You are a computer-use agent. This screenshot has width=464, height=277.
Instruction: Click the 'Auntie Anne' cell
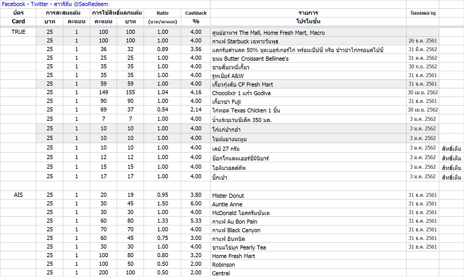[x=308, y=204]
